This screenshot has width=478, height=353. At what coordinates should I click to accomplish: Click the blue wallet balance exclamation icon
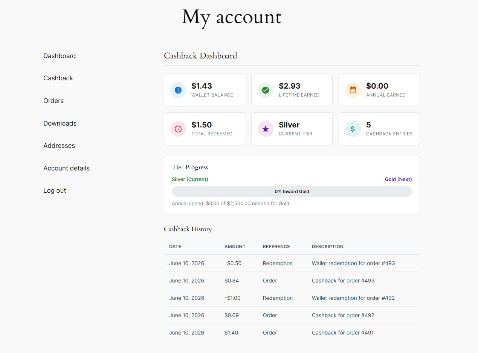[178, 90]
